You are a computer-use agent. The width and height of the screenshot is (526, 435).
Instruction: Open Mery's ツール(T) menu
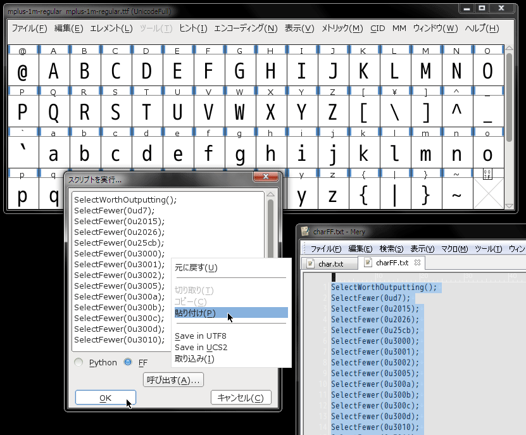point(489,249)
